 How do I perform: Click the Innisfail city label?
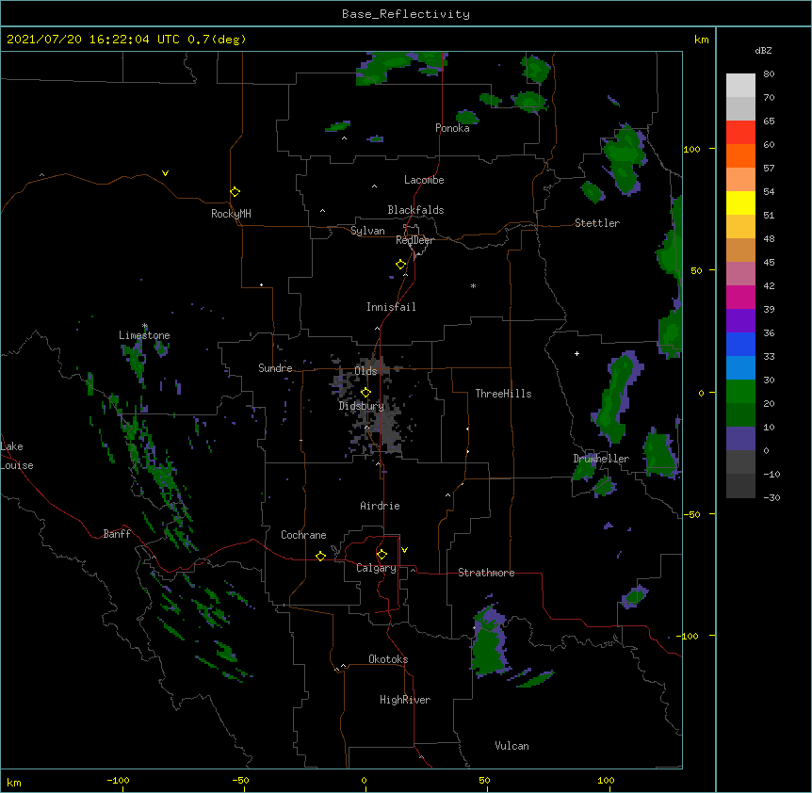coord(391,307)
